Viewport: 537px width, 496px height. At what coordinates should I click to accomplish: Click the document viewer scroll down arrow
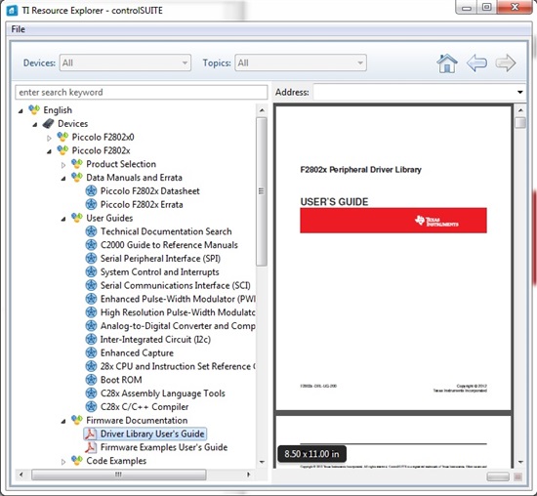pyautogui.click(x=520, y=462)
